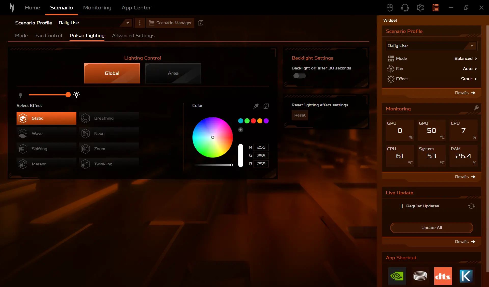Screen dimensions: 489x287
Task: Select the Twinkling lighting effect
Action: (109, 164)
